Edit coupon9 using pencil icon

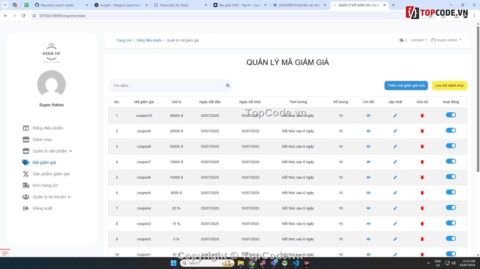pyautogui.click(x=395, y=131)
